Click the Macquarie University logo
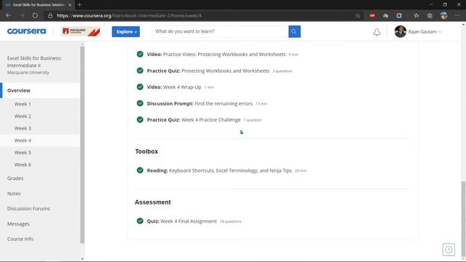 tap(81, 31)
